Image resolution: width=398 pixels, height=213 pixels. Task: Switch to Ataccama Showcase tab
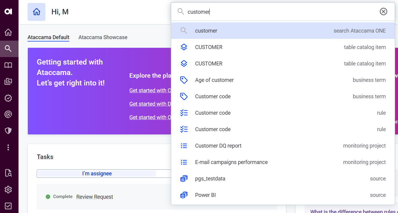103,37
